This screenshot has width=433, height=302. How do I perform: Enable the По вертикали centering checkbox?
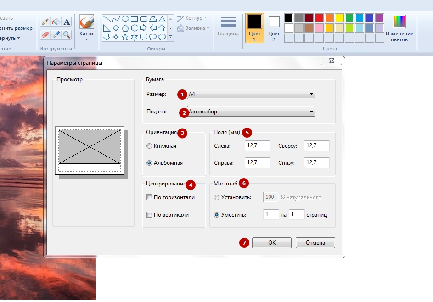149,215
